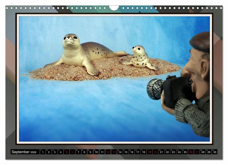Click the black camera held by photographer
This screenshot has width=228, height=165.
click(175, 90)
